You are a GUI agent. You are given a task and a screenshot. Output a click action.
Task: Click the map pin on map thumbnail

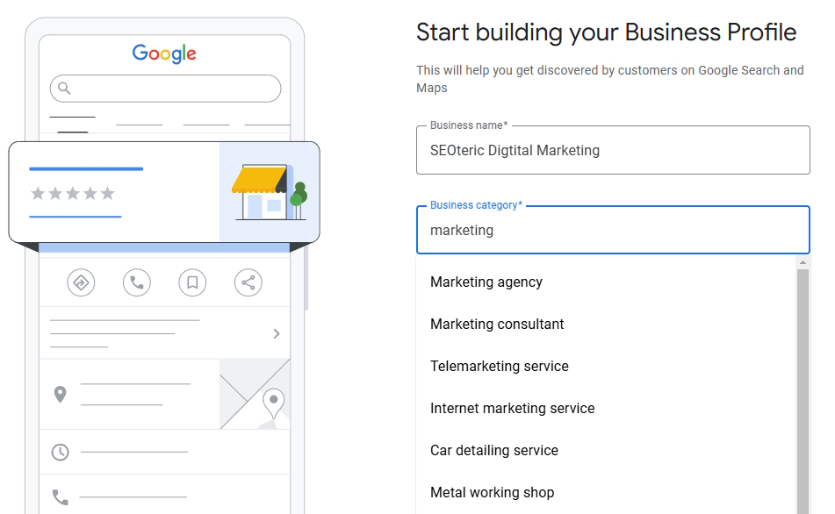coord(273,403)
